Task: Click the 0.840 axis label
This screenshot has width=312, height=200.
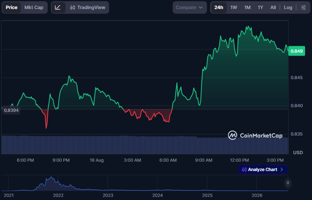Action: click(x=296, y=106)
